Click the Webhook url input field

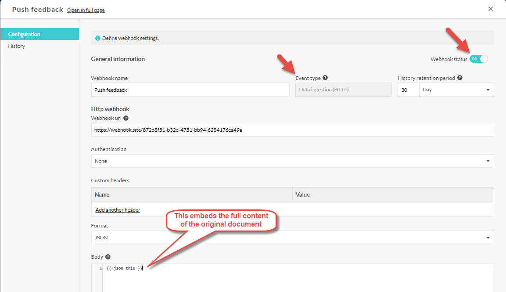pyautogui.click(x=292, y=130)
